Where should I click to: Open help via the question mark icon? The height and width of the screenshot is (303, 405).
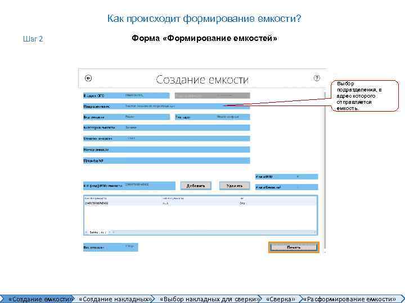point(317,78)
